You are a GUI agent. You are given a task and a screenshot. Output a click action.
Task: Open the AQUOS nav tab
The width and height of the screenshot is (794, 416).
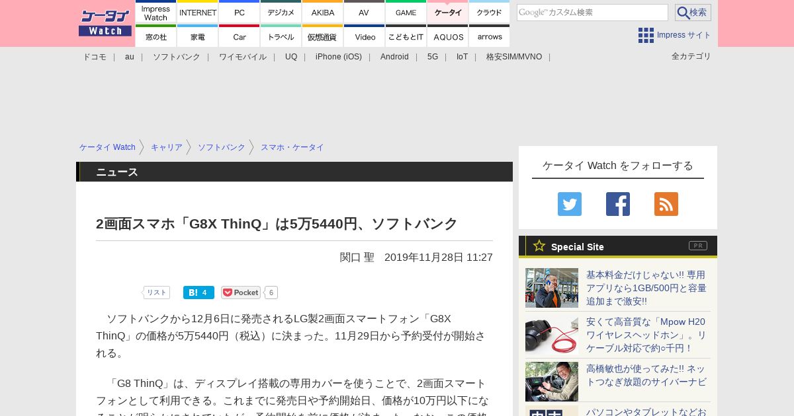tap(448, 36)
